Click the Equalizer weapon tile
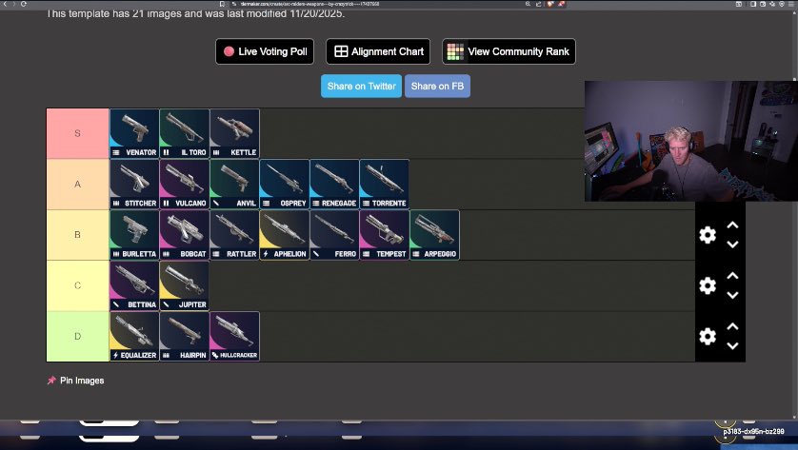This screenshot has height=450, width=798. click(134, 336)
